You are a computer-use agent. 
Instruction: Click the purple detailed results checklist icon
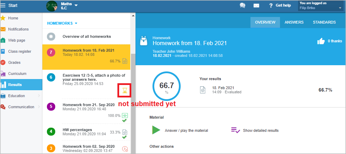tap(236, 130)
